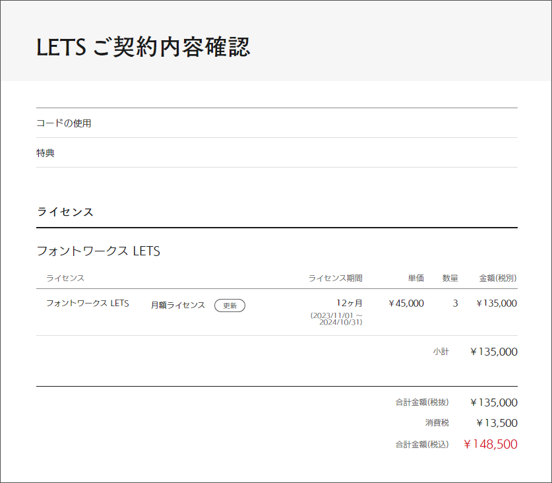Click the quantity value 3
The width and height of the screenshot is (552, 483).
(x=455, y=304)
